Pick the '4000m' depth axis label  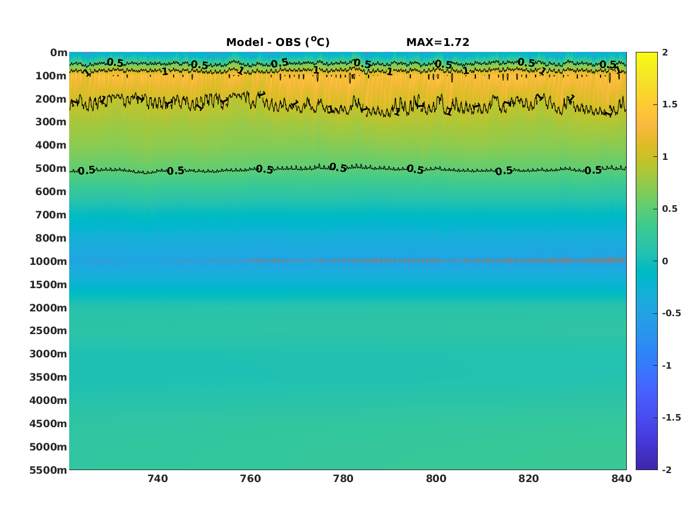pos(48,400)
